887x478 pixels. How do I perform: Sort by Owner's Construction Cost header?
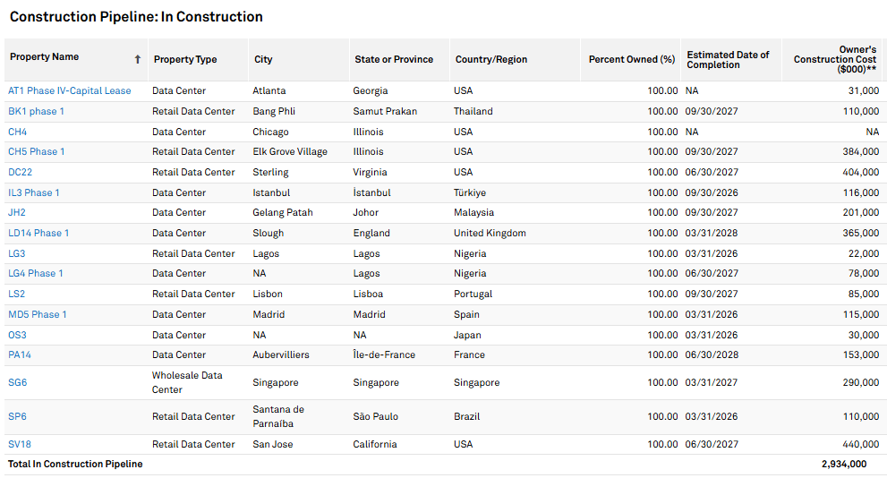click(x=836, y=59)
